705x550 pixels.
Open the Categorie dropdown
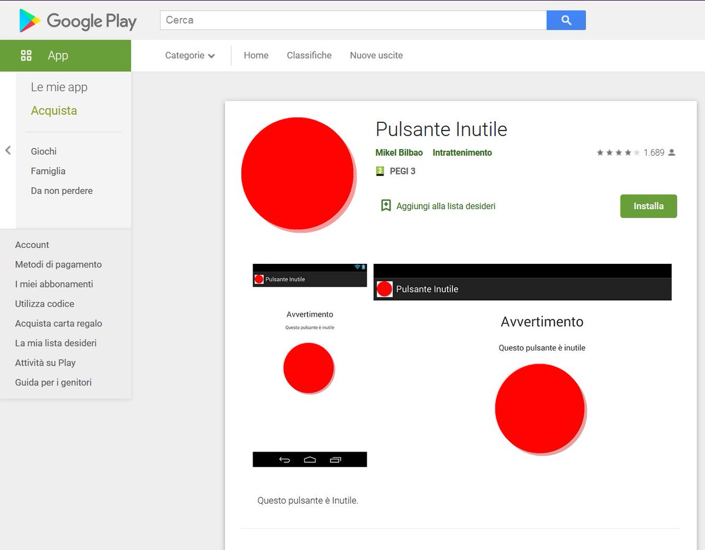click(x=190, y=55)
